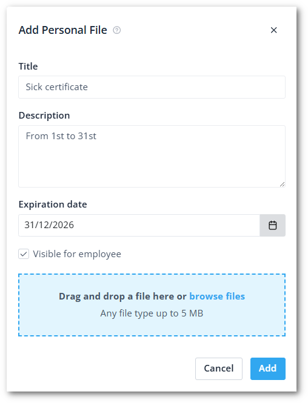This screenshot has height=403, width=308.
Task: Click the Expiration date field
Action: (x=139, y=225)
